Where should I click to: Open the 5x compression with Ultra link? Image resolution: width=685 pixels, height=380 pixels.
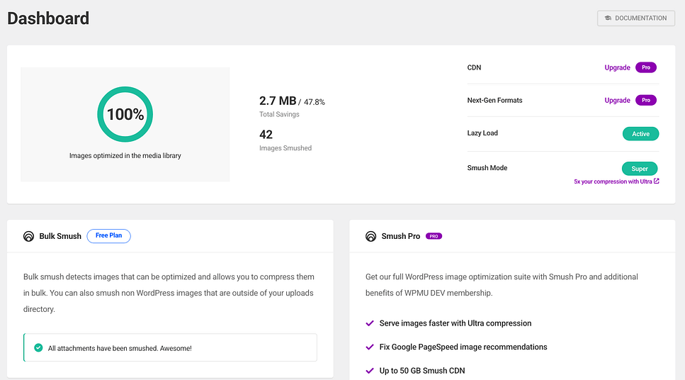[613, 181]
